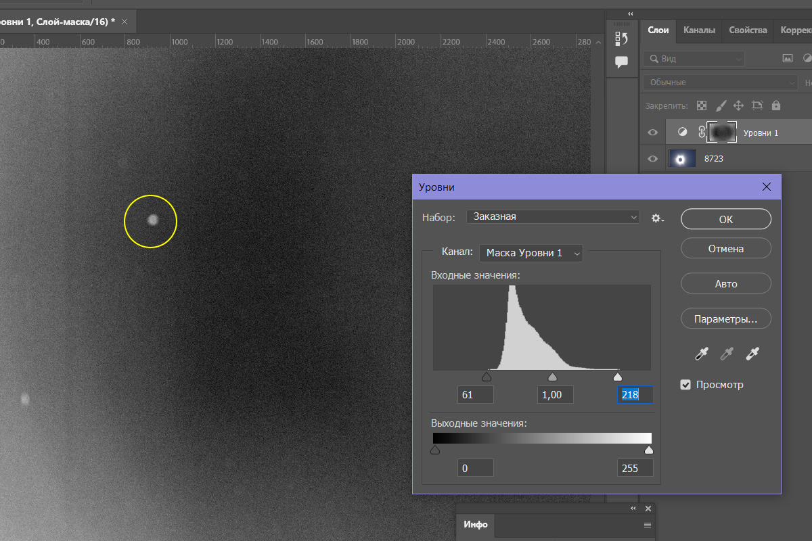
Task: Switch to the Свойства tab
Action: [x=748, y=30]
